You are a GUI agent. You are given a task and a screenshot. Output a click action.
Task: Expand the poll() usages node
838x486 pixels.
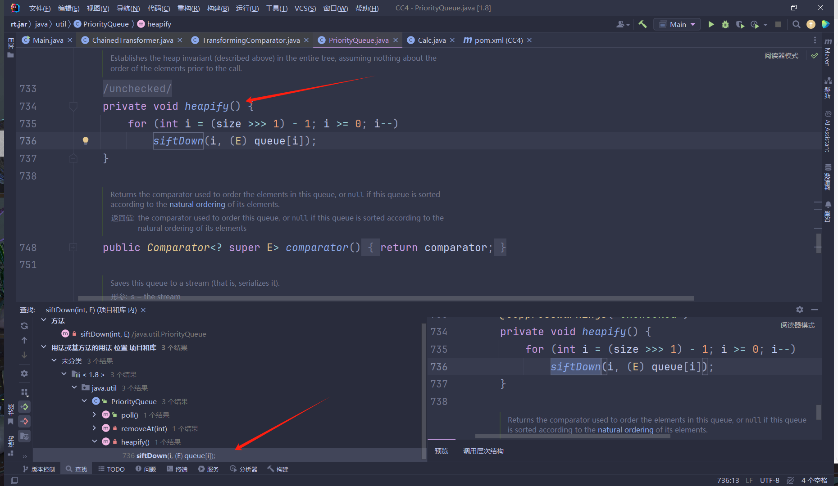(94, 414)
